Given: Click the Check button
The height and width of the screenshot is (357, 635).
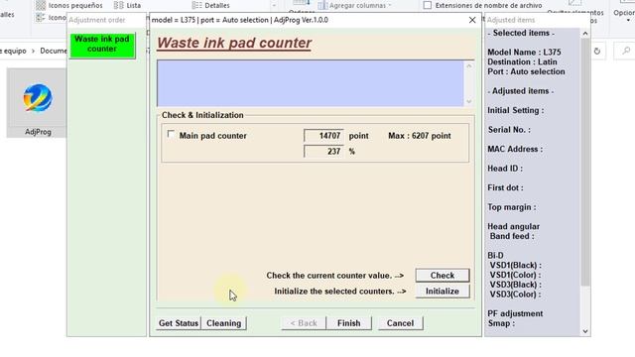Looking at the screenshot, I should click(443, 276).
